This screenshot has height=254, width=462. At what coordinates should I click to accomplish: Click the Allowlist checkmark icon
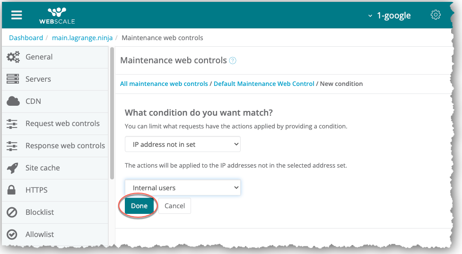point(13,235)
